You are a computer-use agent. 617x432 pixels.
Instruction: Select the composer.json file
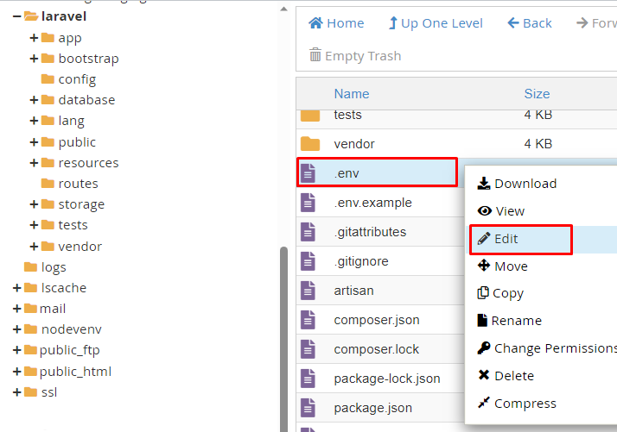pyautogui.click(x=380, y=320)
